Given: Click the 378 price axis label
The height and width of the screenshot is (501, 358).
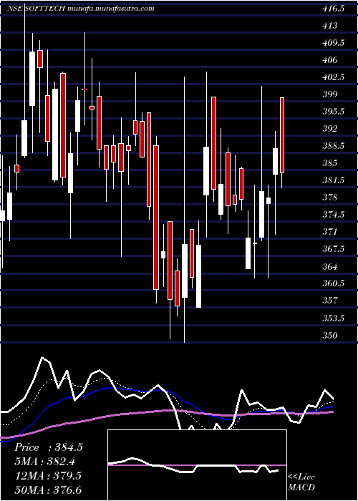Looking at the screenshot, I should 329,198.
